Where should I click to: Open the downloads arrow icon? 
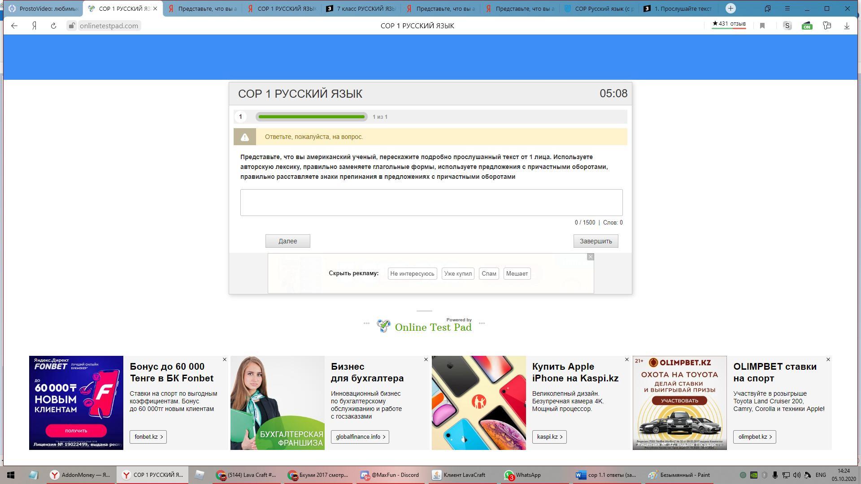[847, 26]
